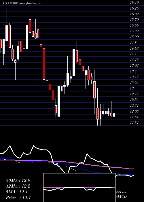This screenshot has width=144, height=202.
Task: Click the 'Price : 12.1' readout
Action: (18, 198)
